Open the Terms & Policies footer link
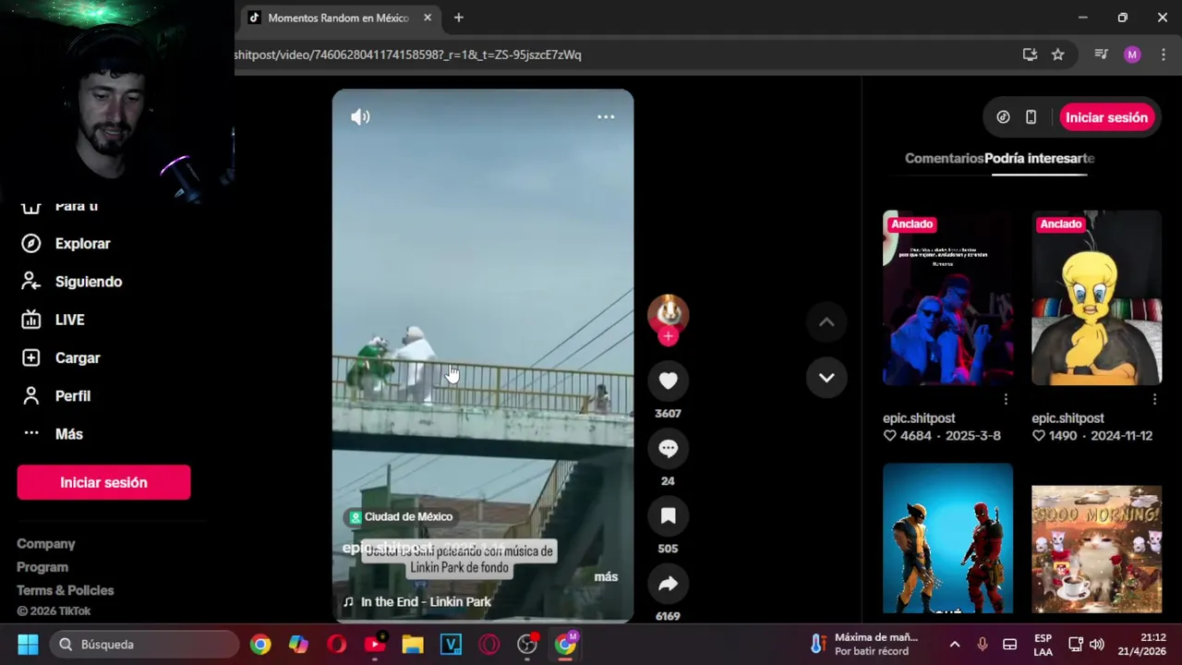Image resolution: width=1182 pixels, height=665 pixels. coord(66,590)
